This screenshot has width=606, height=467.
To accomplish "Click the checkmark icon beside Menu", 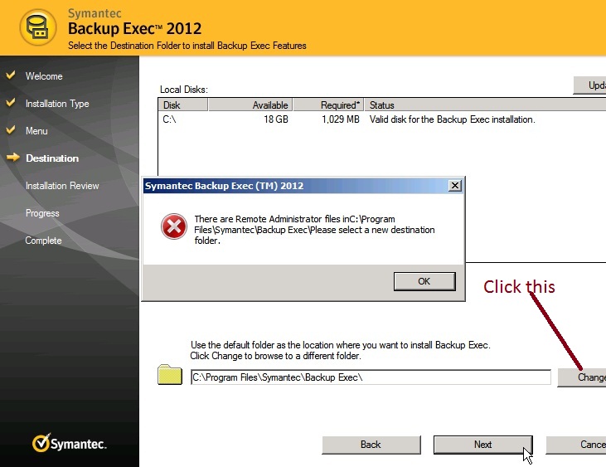I will [x=12, y=130].
